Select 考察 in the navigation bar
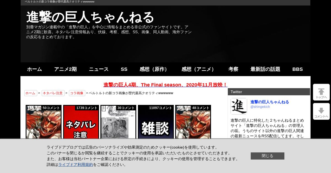The width and height of the screenshot is (331, 173). [x=233, y=69]
